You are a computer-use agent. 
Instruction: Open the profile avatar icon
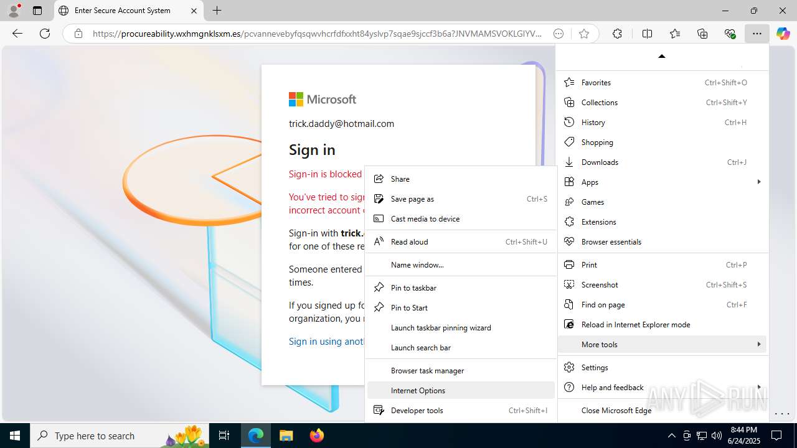14,11
